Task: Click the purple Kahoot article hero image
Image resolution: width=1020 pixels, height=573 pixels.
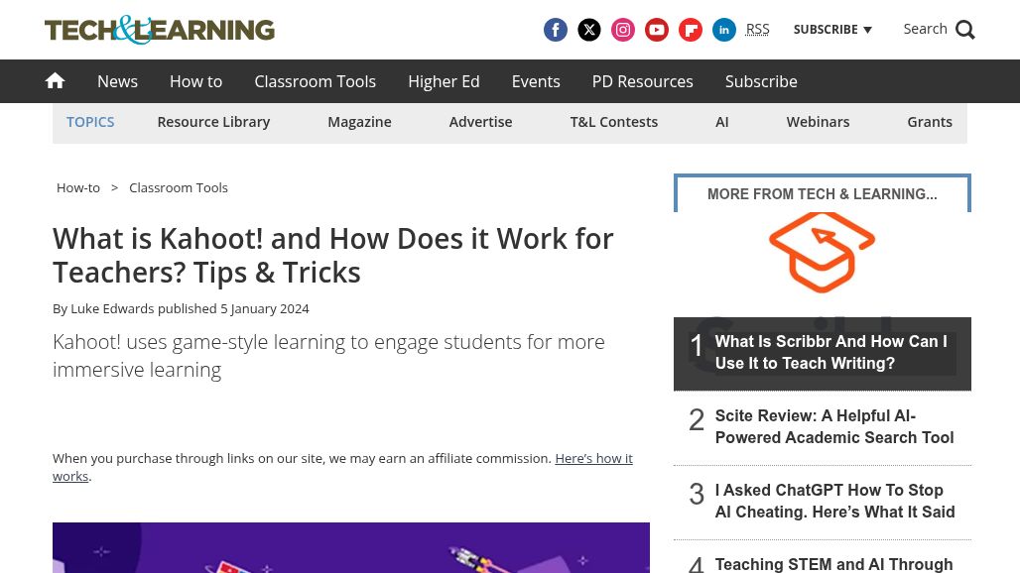Action: (x=351, y=547)
